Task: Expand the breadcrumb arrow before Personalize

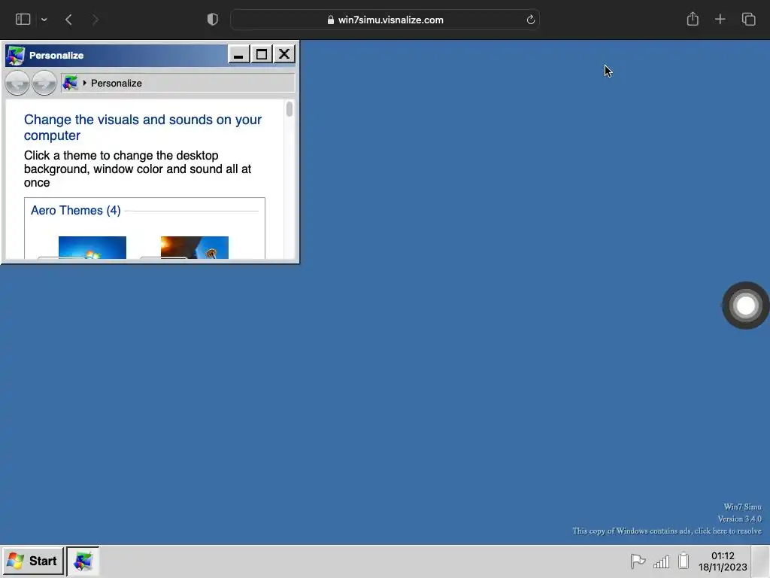Action: (84, 83)
